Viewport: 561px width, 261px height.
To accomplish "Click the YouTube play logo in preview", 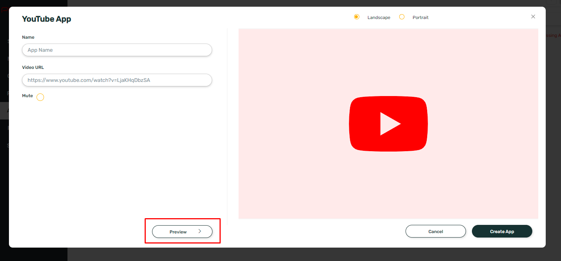I will pos(388,124).
